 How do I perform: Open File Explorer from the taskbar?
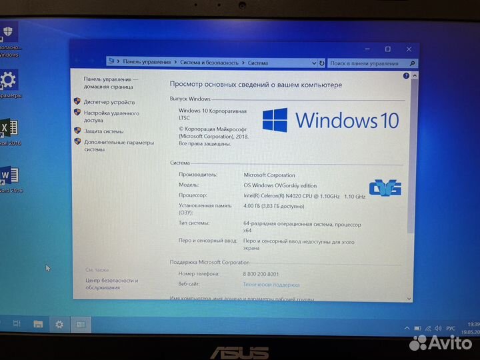[x=38, y=324]
